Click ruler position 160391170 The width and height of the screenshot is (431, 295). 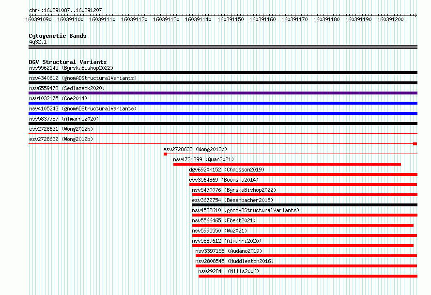pyautogui.click(x=294, y=19)
